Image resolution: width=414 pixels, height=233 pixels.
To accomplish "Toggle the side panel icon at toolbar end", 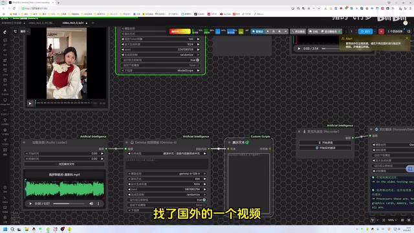I will click(409, 32).
